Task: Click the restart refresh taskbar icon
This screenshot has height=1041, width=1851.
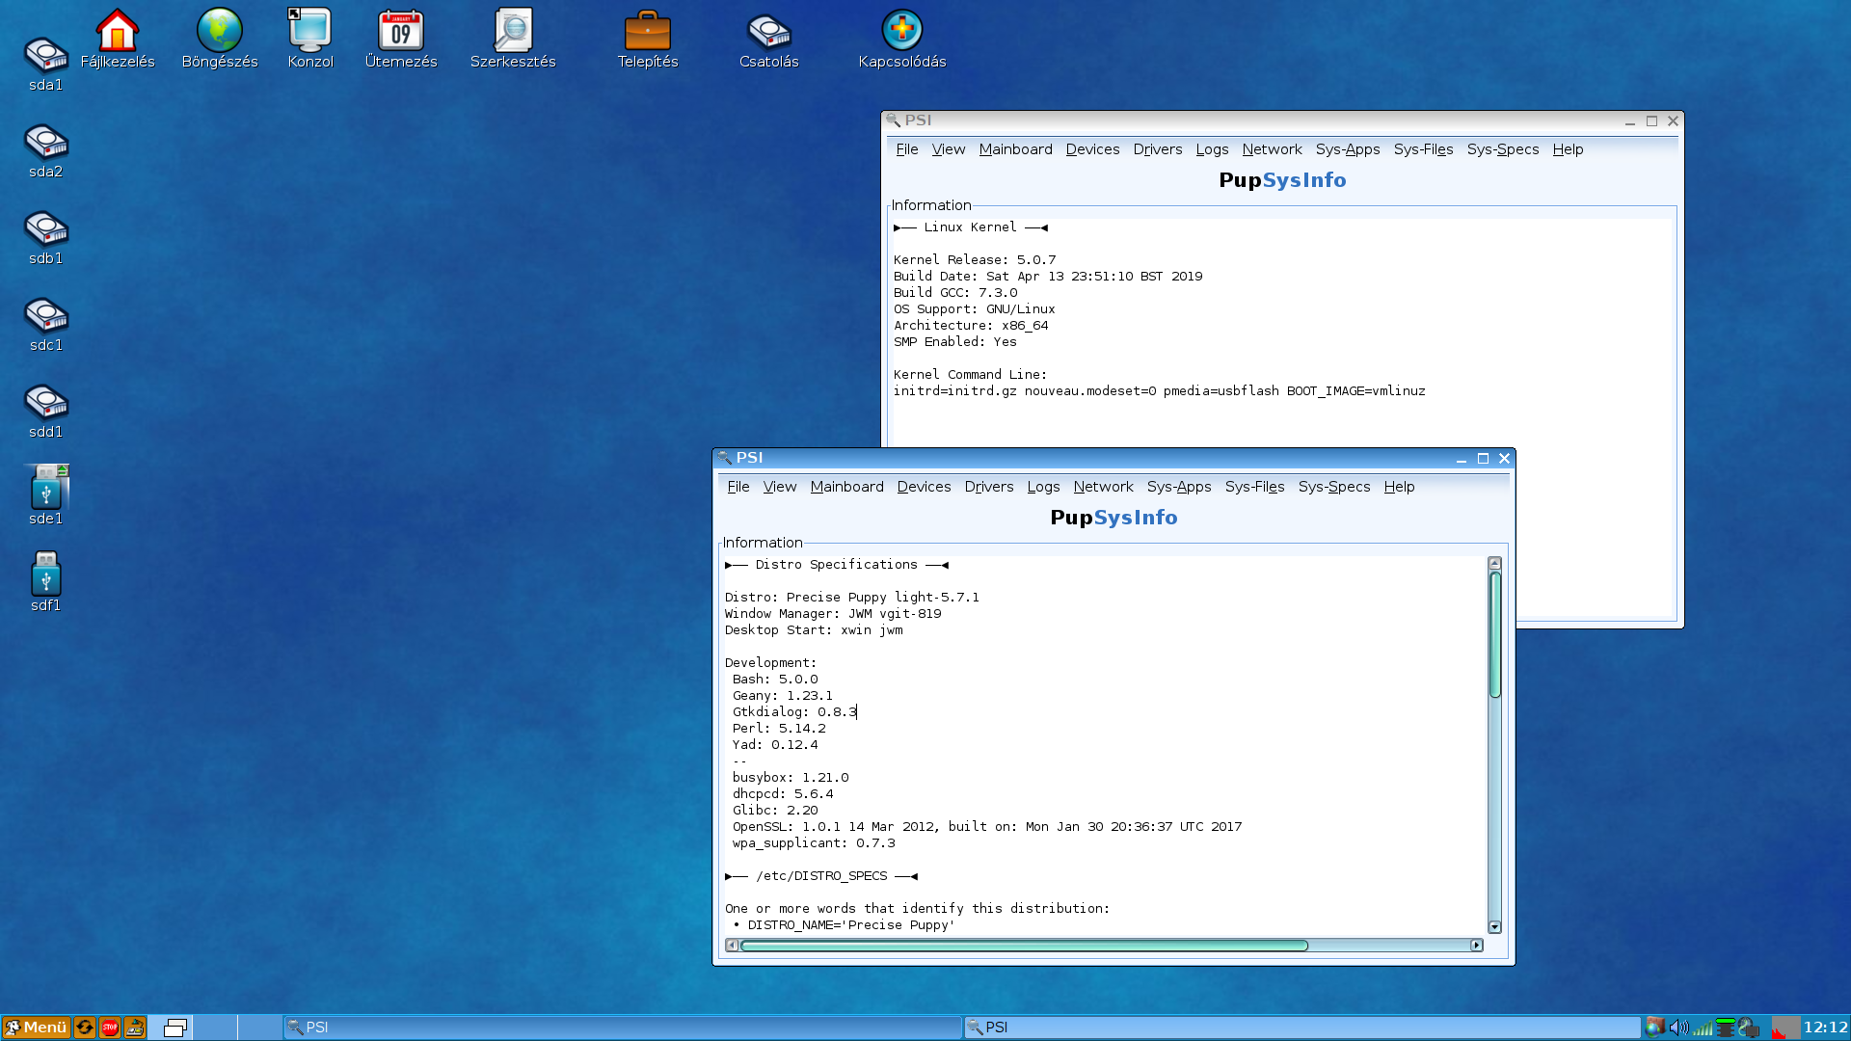Action: (85, 1028)
